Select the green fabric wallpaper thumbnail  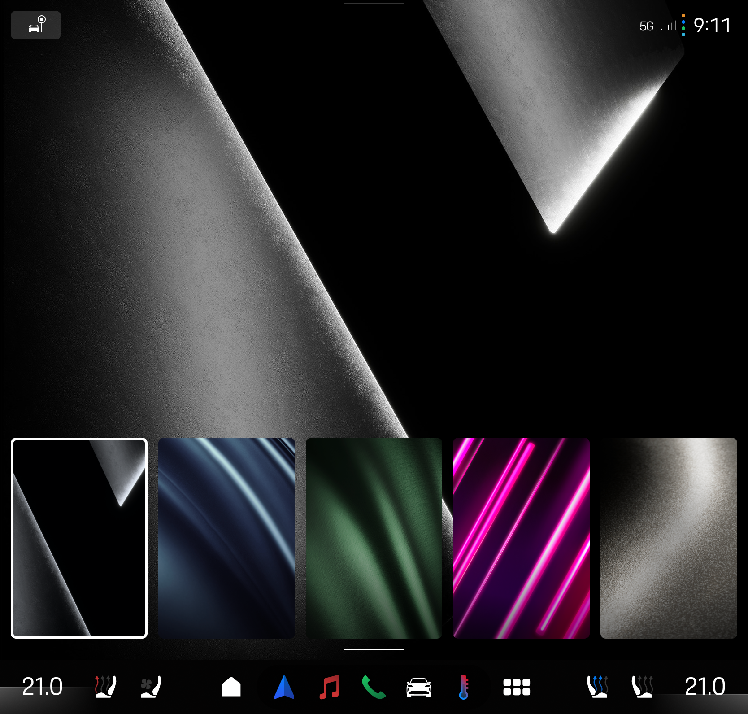coord(374,538)
